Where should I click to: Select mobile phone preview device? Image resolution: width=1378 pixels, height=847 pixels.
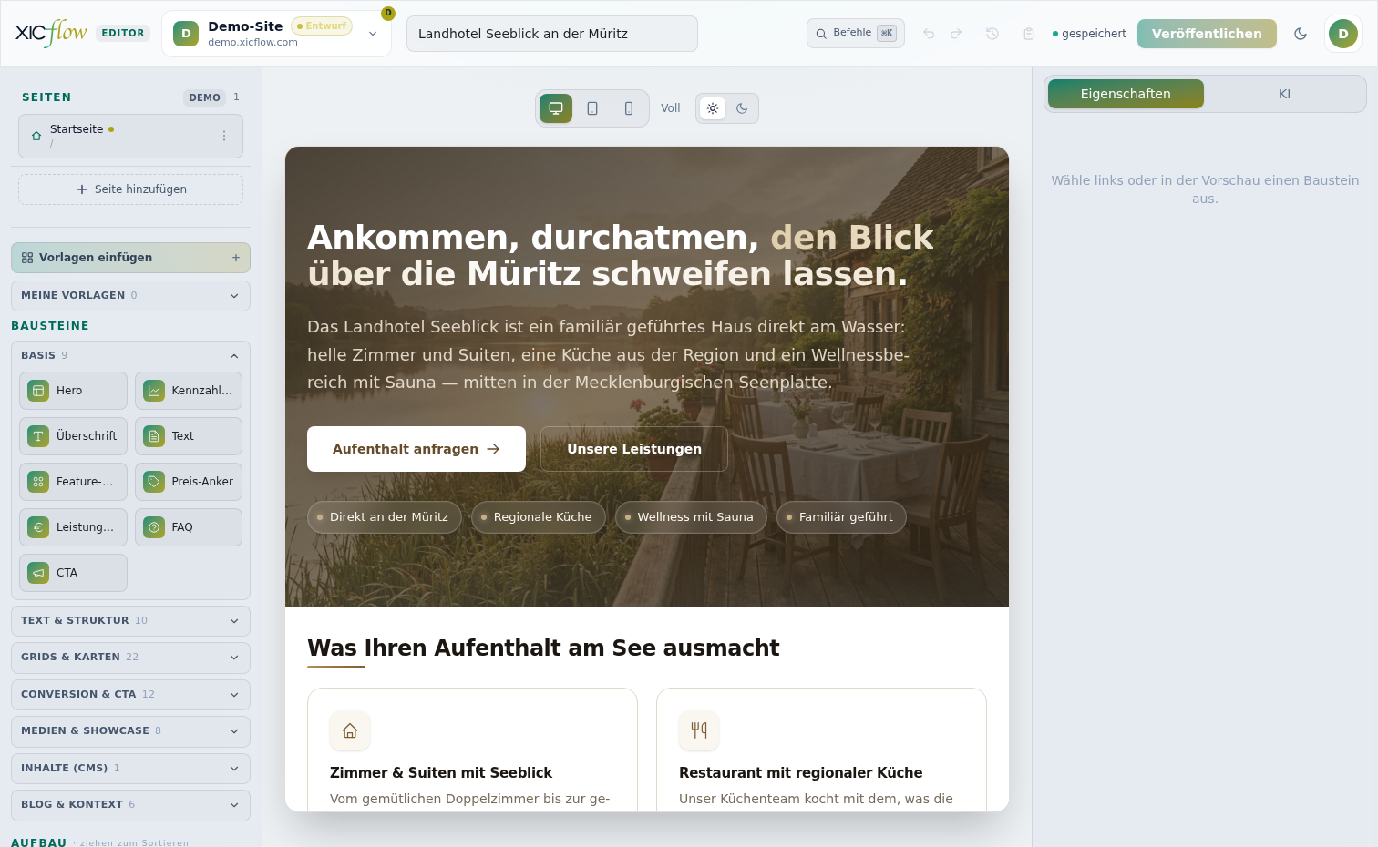(x=629, y=108)
